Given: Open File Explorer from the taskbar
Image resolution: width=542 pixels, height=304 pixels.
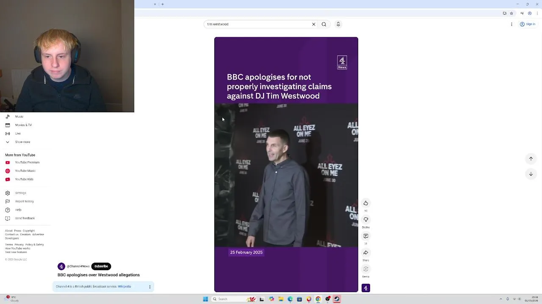Looking at the screenshot, I should 281,299.
